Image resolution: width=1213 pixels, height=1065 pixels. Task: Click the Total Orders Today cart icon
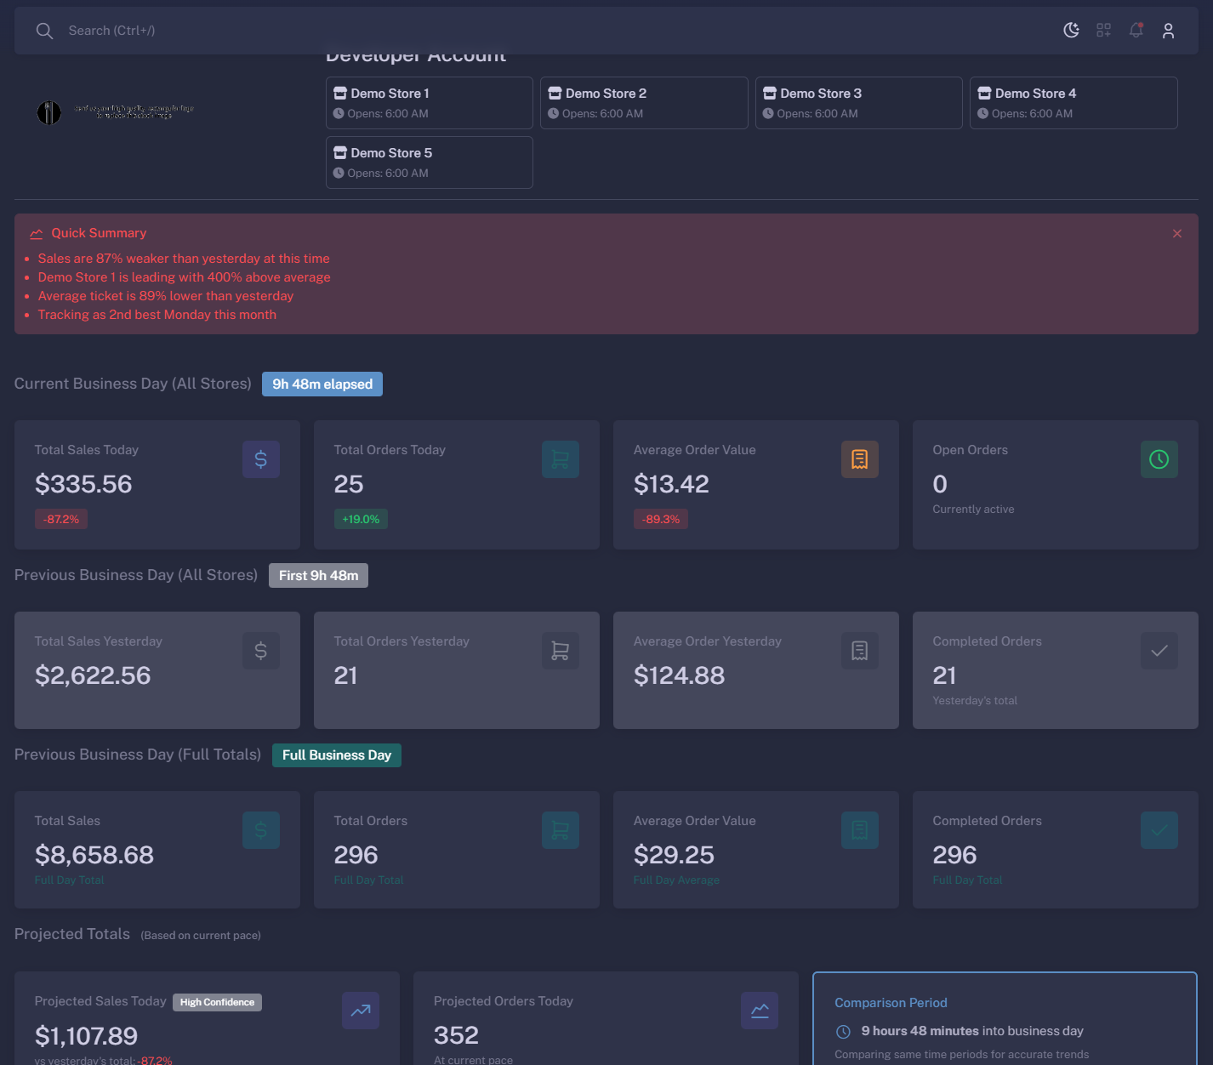560,459
